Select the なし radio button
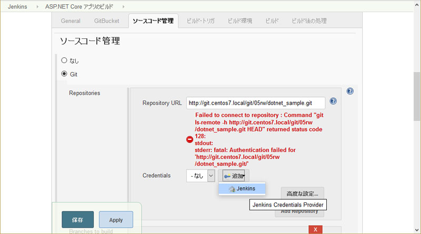Image resolution: width=421 pixels, height=234 pixels. tap(64, 60)
